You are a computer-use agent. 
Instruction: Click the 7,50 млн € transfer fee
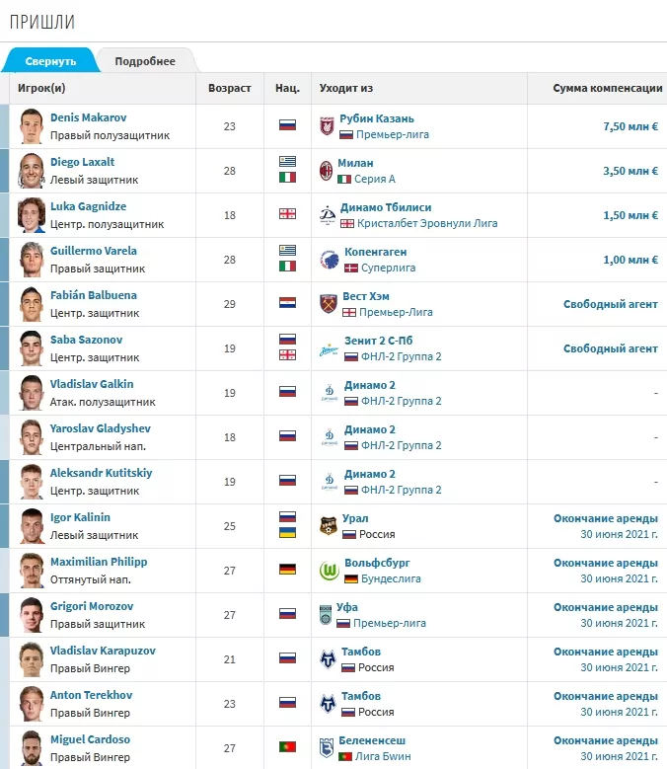[630, 126]
